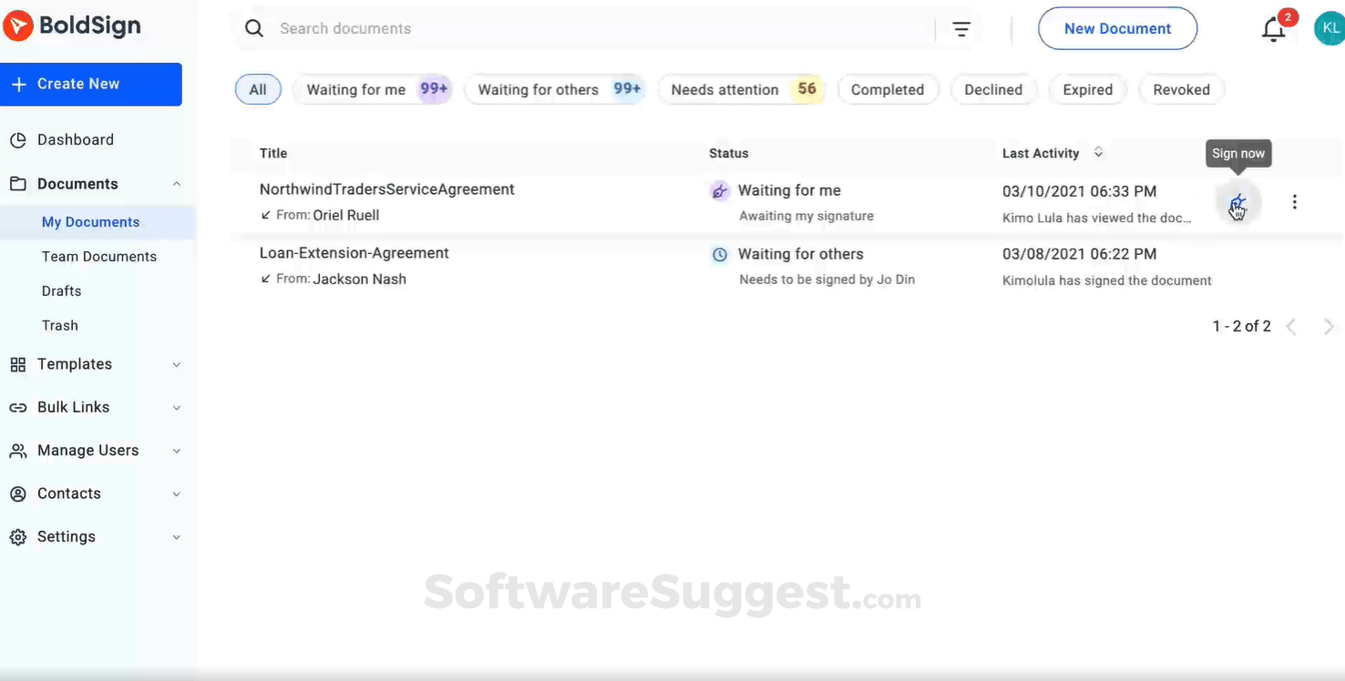Screen dimensions: 1345x681
Task: Open the search filter options icon
Action: [x=961, y=29]
